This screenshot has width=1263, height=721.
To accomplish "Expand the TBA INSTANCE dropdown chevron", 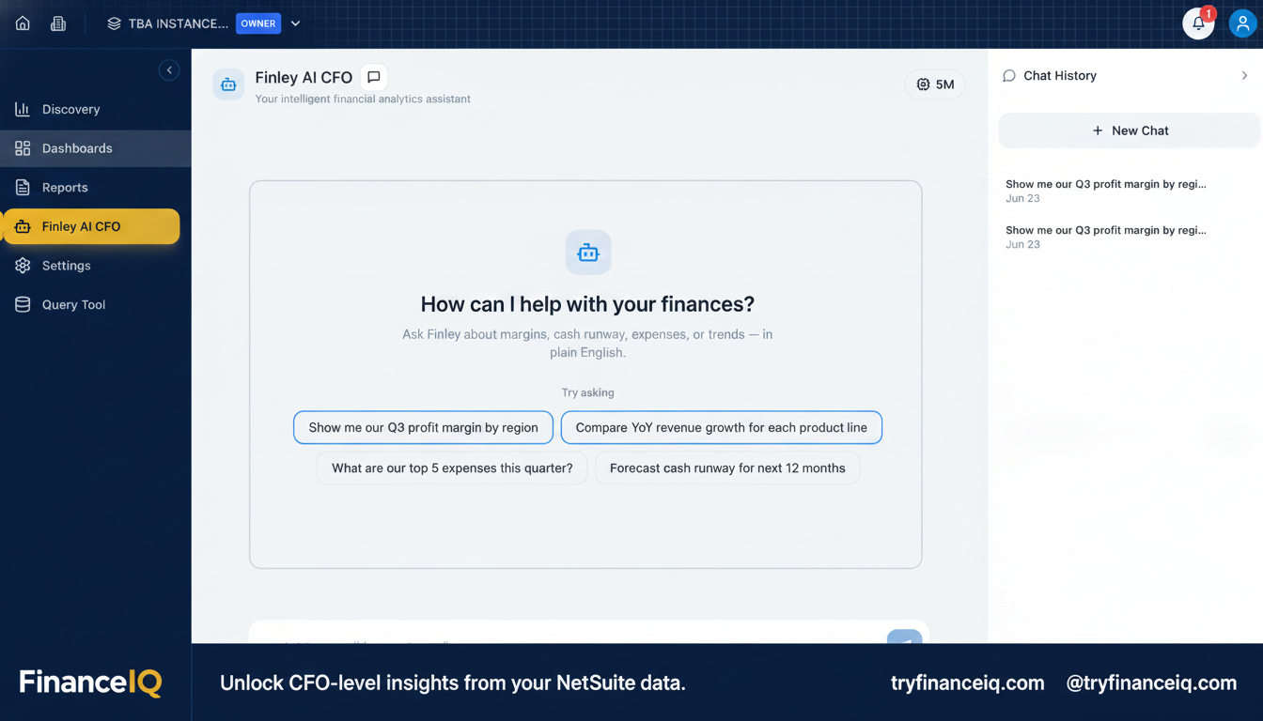I will click(295, 23).
